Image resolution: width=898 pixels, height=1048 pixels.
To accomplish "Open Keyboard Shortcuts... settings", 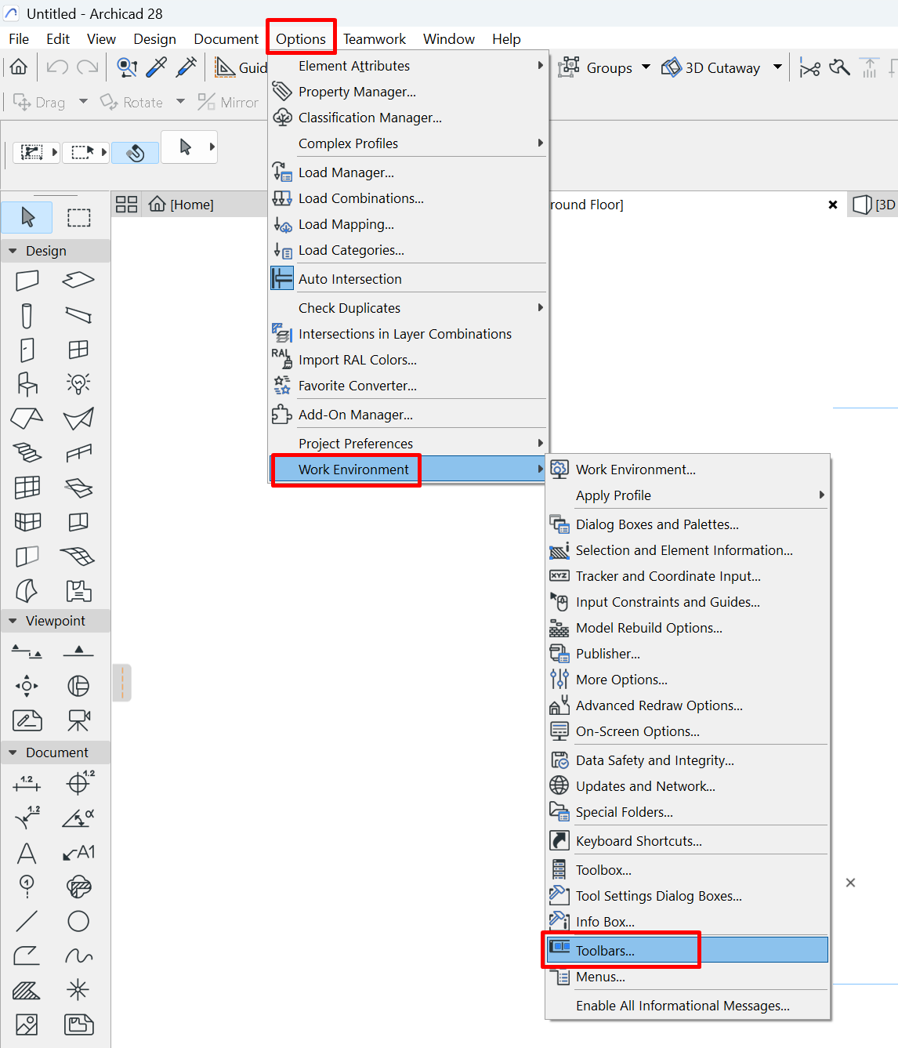I will point(639,841).
